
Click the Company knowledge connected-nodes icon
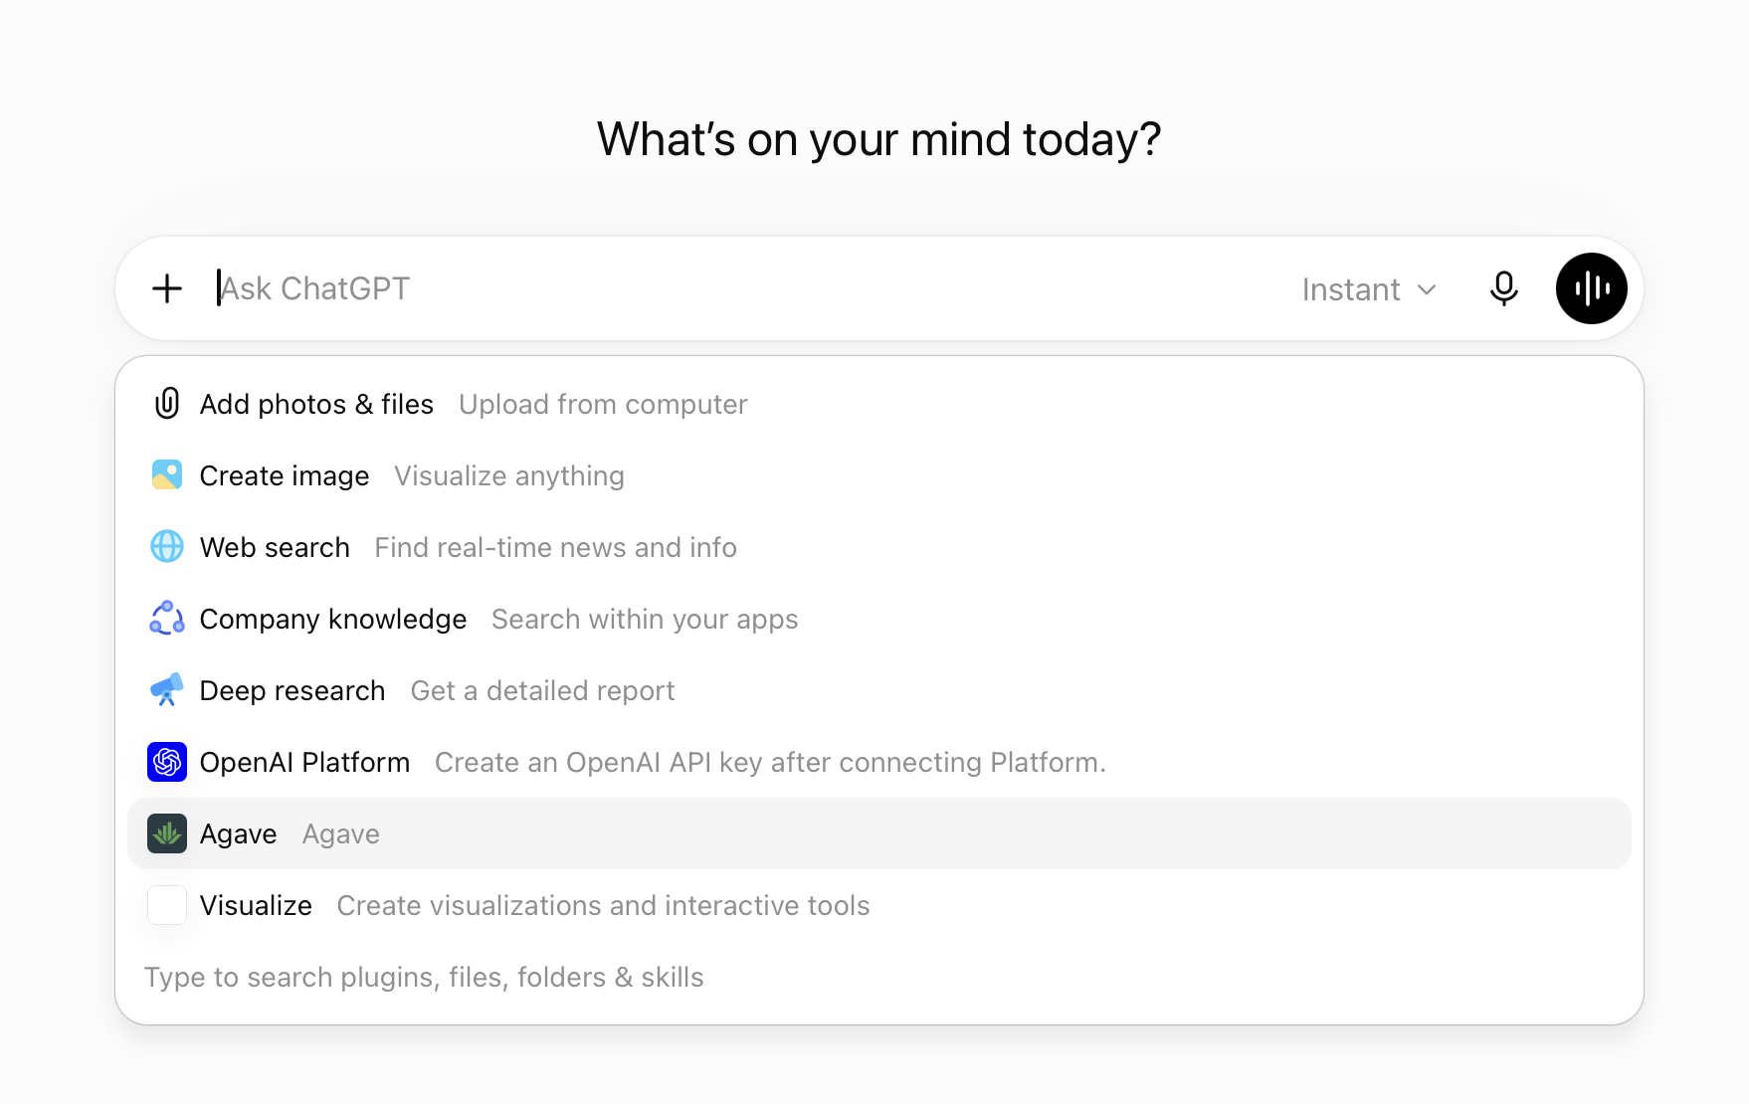tap(167, 619)
